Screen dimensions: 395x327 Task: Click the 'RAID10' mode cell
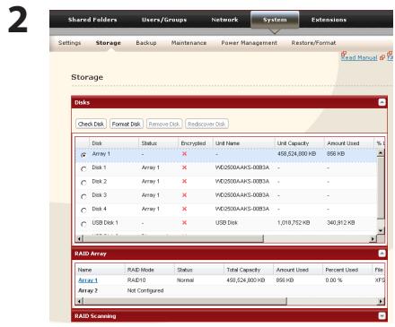[x=136, y=280]
